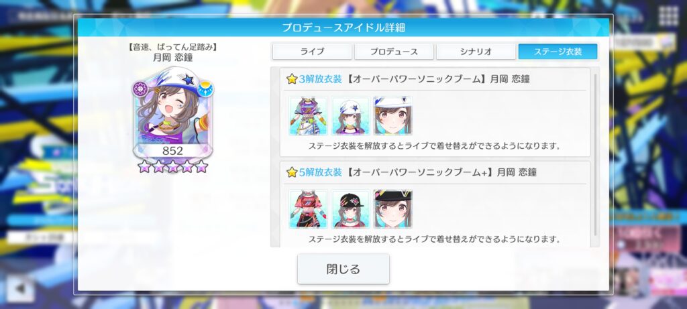Click the costume list vertical scrollbar
The width and height of the screenshot is (687, 309).
595,156
